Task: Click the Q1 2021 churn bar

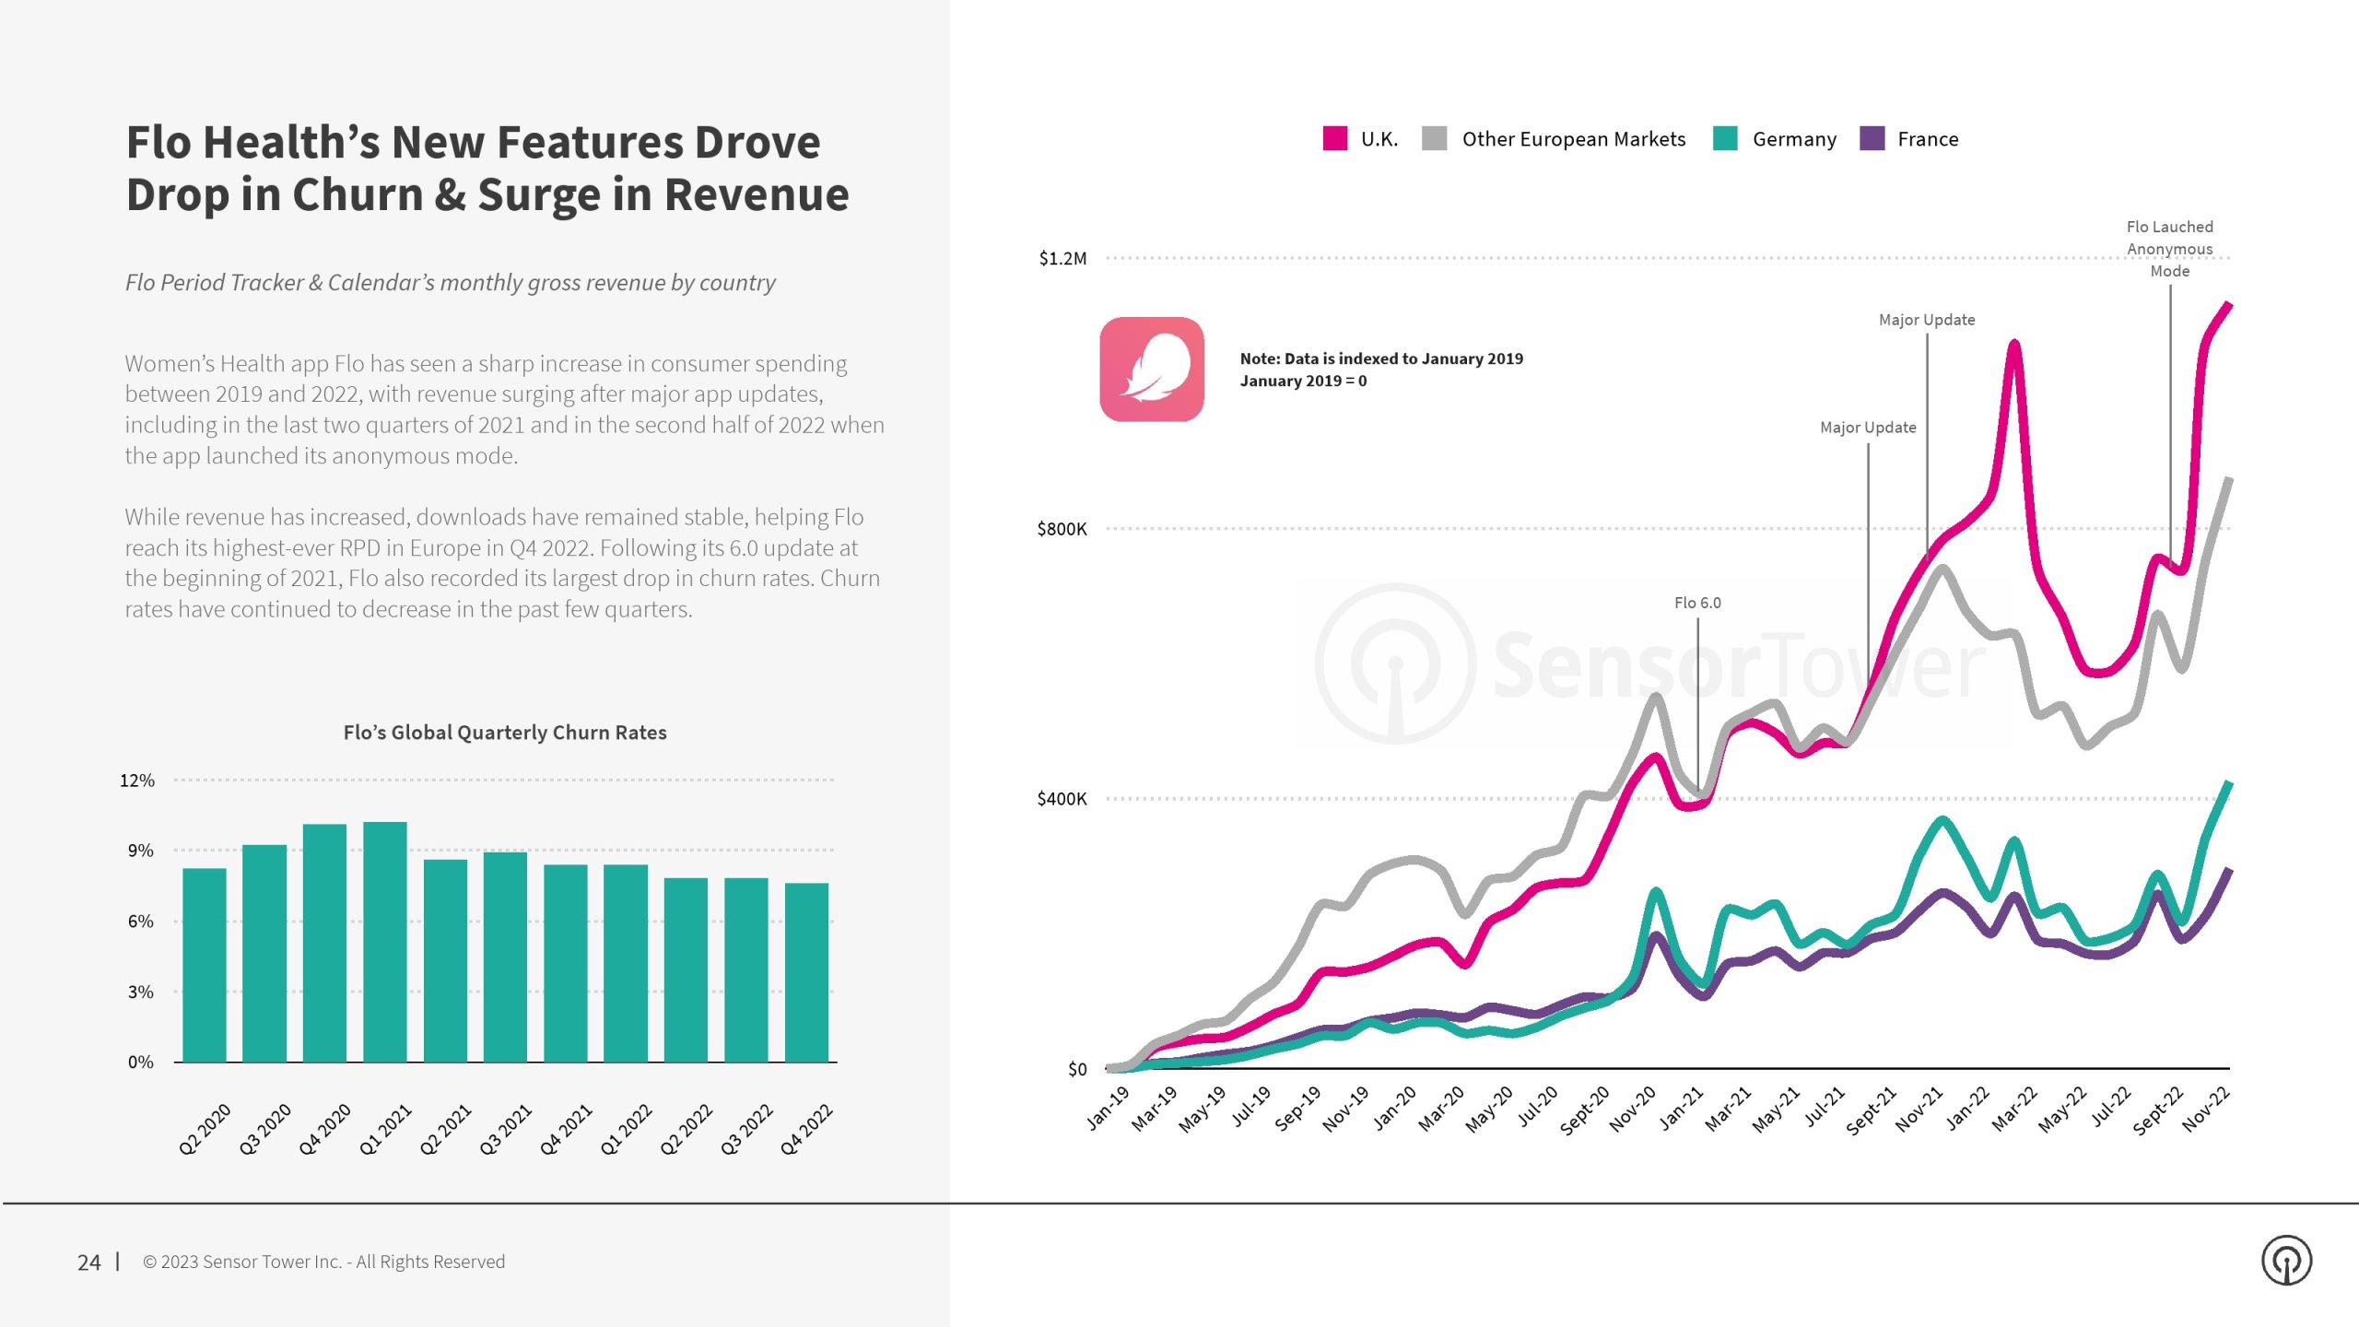Action: 385,942
